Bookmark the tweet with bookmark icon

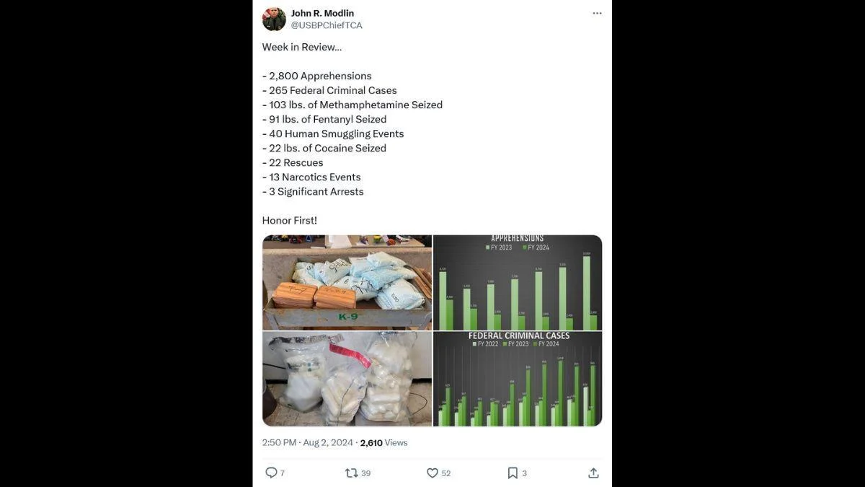pyautogui.click(x=513, y=473)
